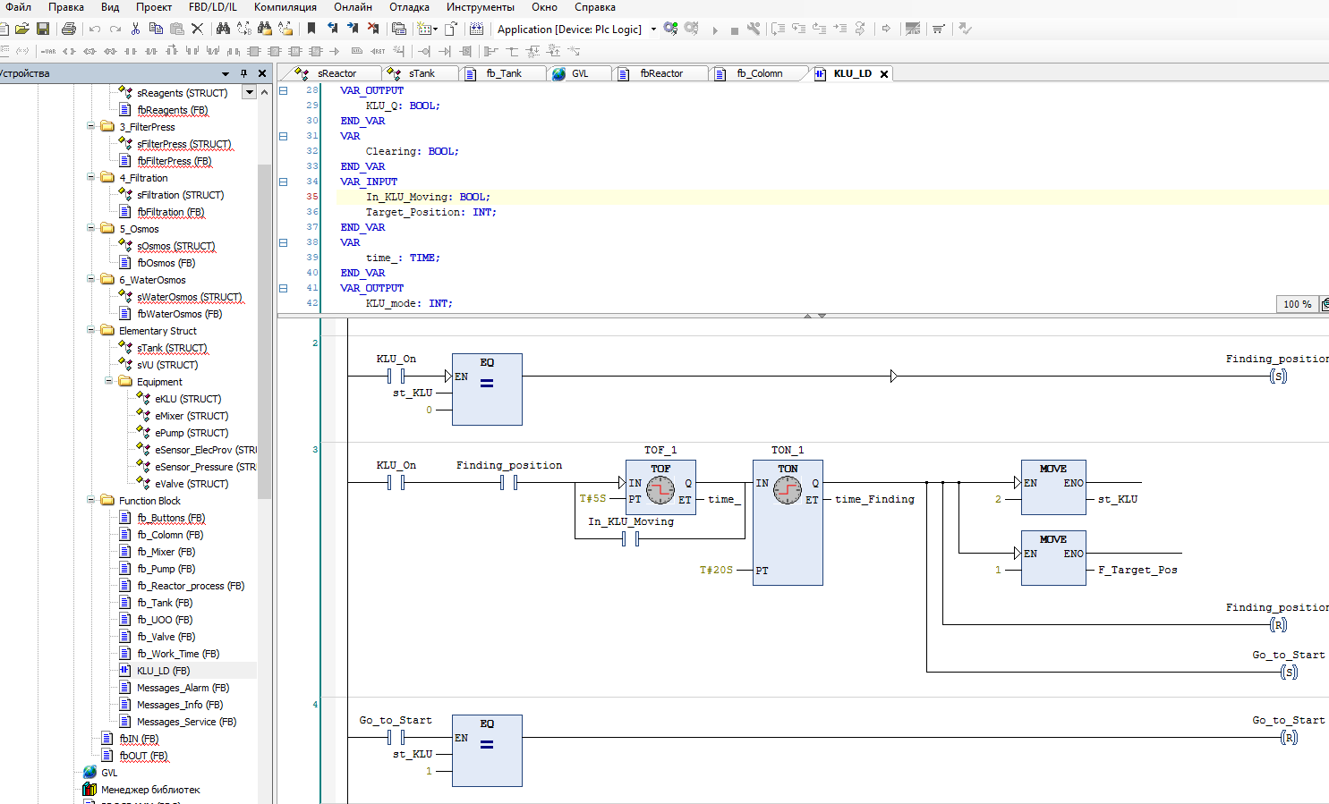1329x804 pixels.
Task: Start the application with the play icon
Action: tap(715, 30)
